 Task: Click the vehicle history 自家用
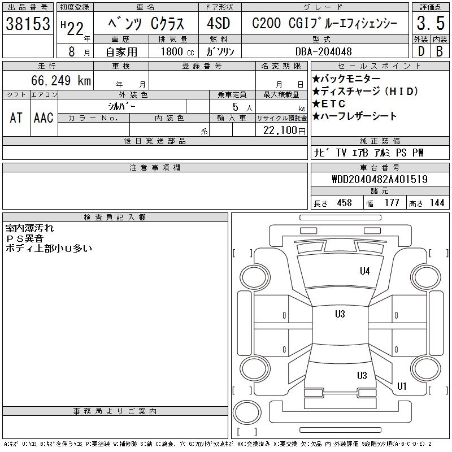click(x=121, y=51)
